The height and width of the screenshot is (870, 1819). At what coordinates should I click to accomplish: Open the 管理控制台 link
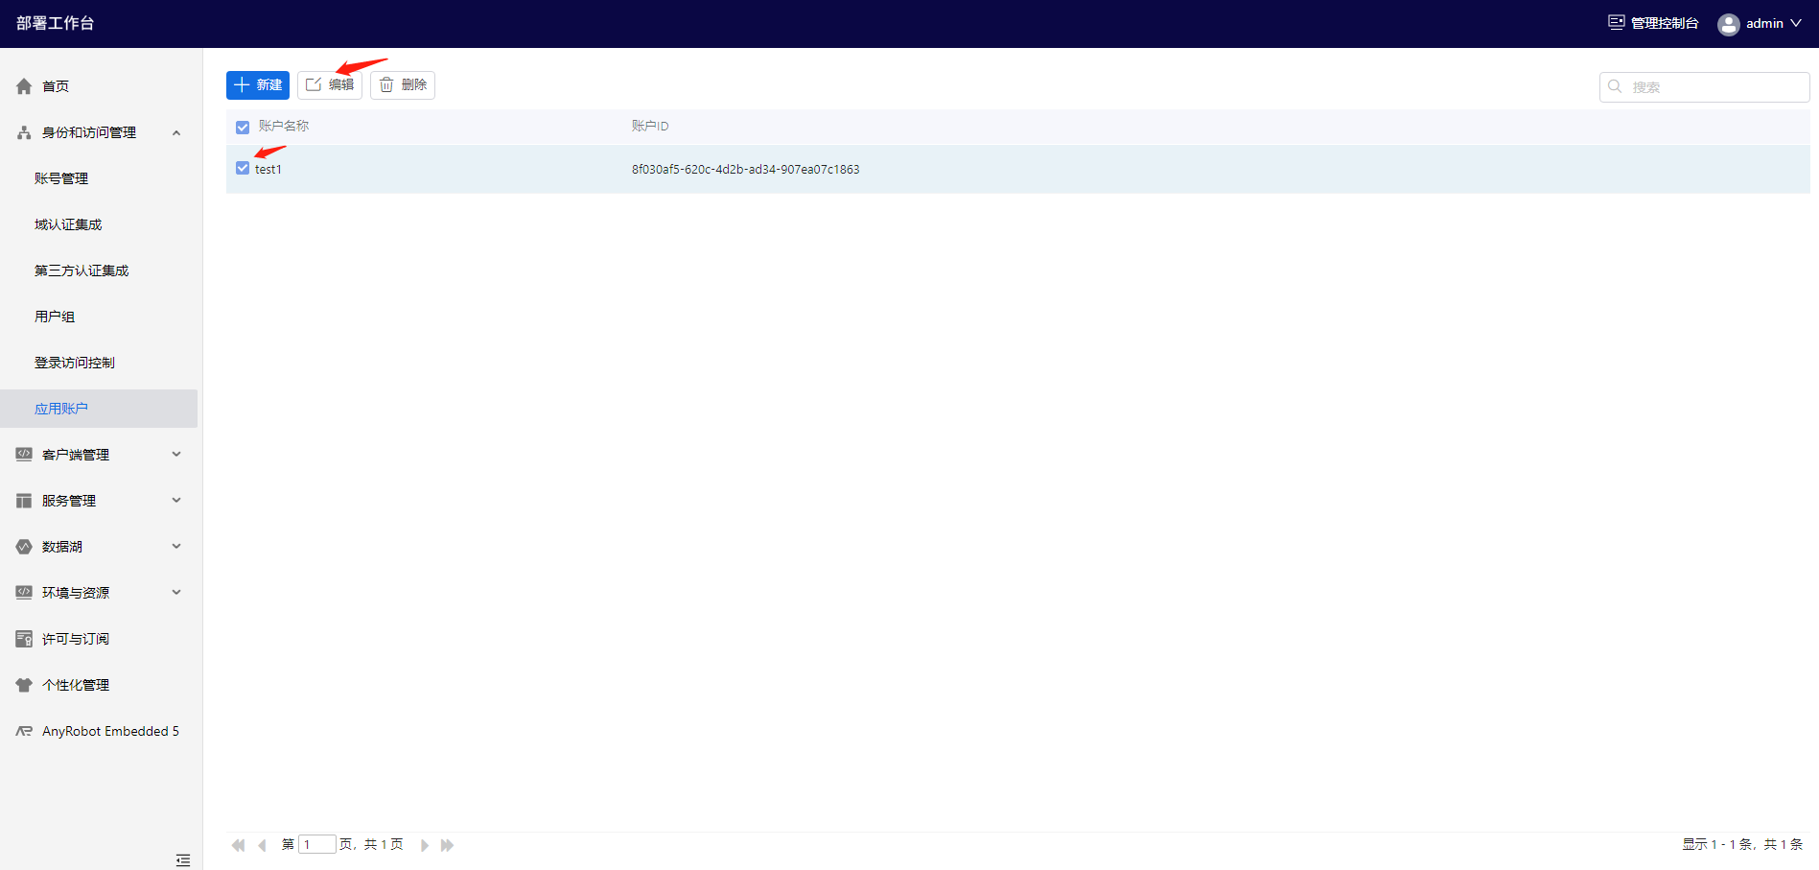[x=1665, y=23]
